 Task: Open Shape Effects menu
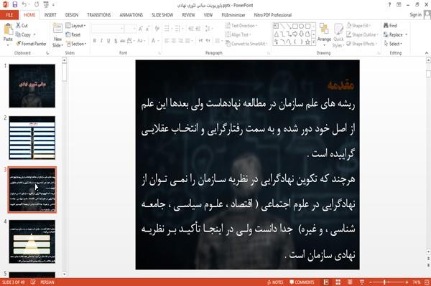(x=361, y=44)
